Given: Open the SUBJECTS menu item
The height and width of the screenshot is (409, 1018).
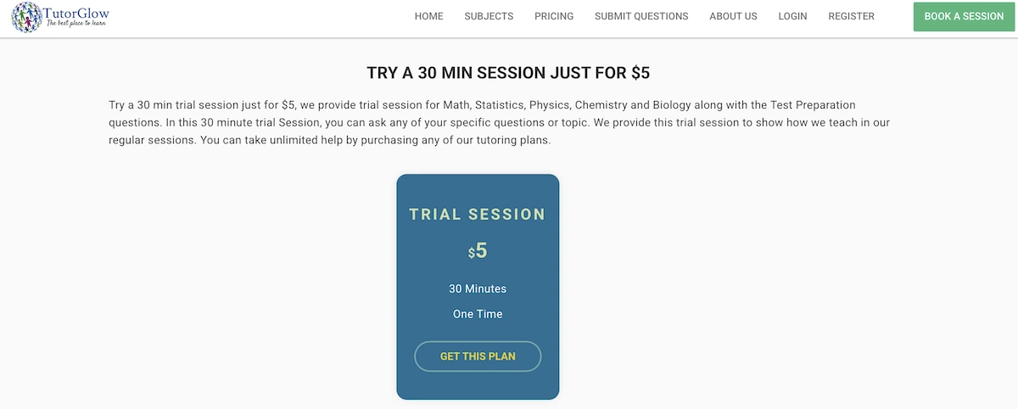Looking at the screenshot, I should pos(489,16).
